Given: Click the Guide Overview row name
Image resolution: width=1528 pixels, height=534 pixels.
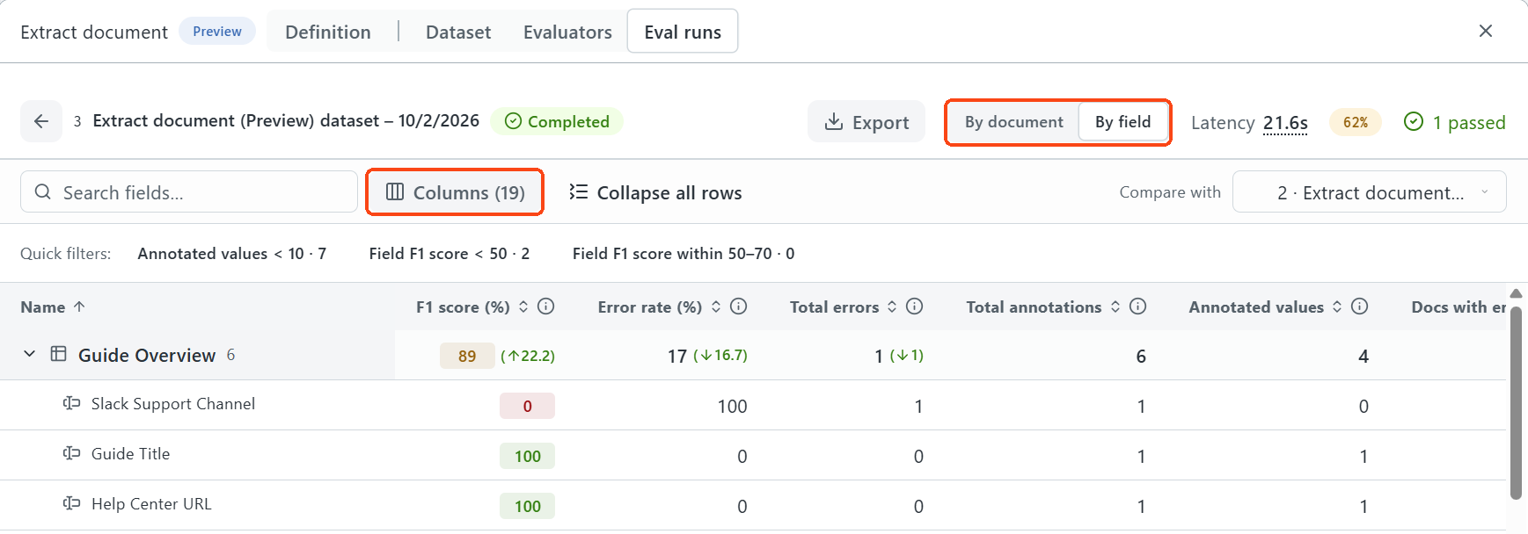Looking at the screenshot, I should coord(147,355).
